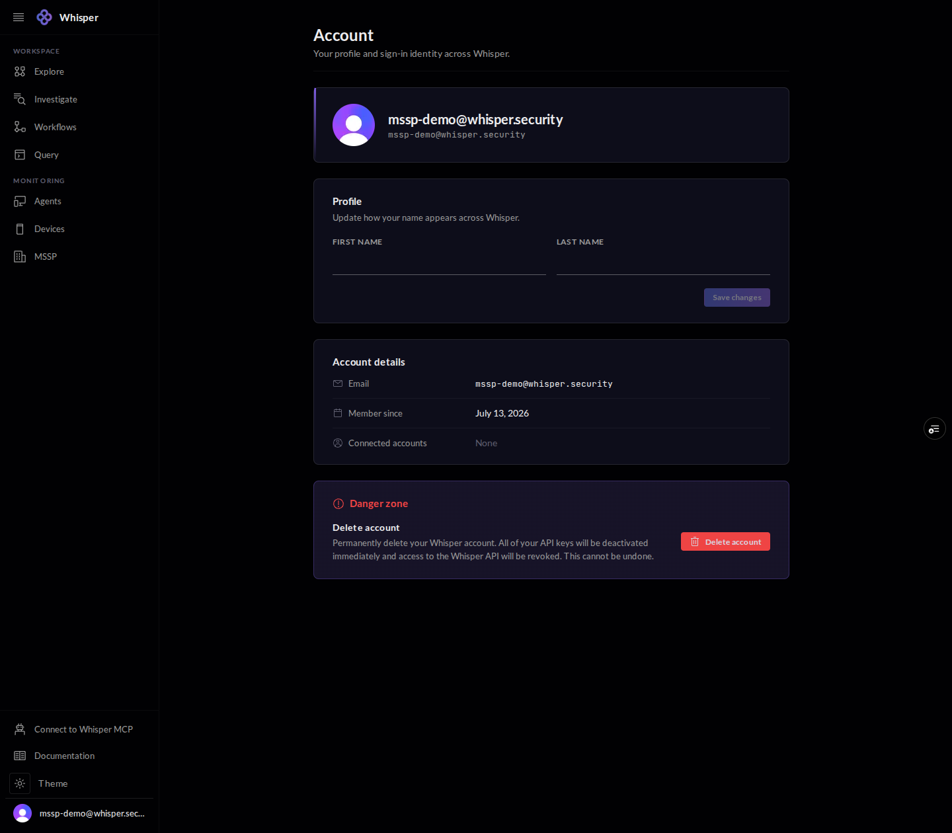This screenshot has height=833, width=952.
Task: Click the None value for Connected accounts
Action: click(486, 443)
